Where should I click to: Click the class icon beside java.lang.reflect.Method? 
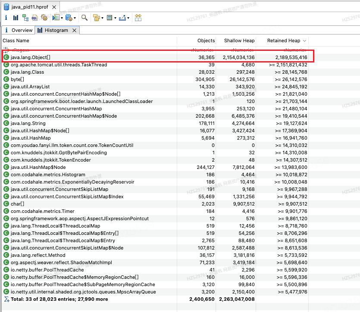click(6, 255)
